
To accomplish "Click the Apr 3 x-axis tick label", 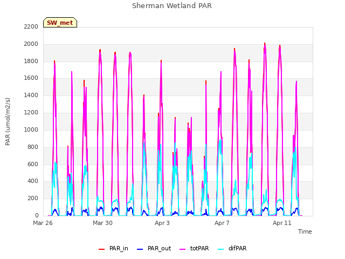I will (162, 223).
